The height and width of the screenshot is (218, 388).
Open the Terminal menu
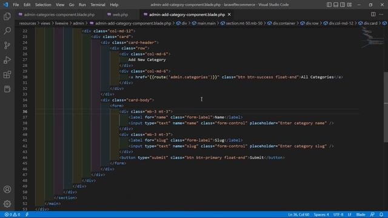(98, 5)
